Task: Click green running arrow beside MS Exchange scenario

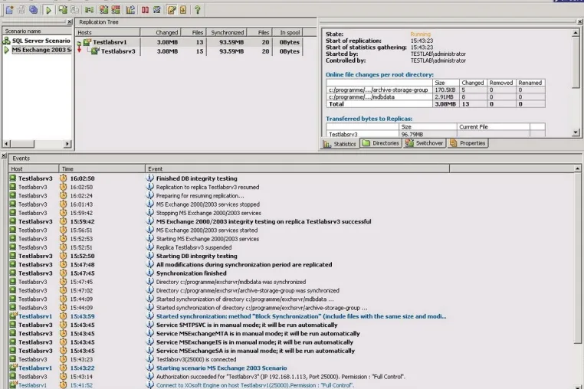Action: 6,50
